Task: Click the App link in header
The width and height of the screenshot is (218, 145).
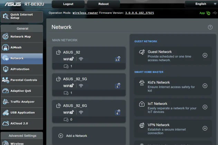Action: [x=202, y=13]
